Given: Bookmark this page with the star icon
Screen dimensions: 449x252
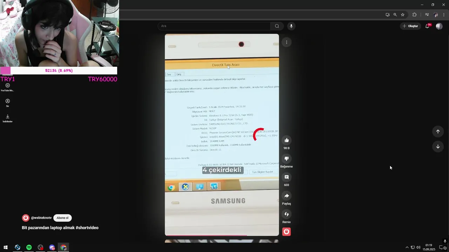Looking at the screenshot, I should [x=403, y=15].
